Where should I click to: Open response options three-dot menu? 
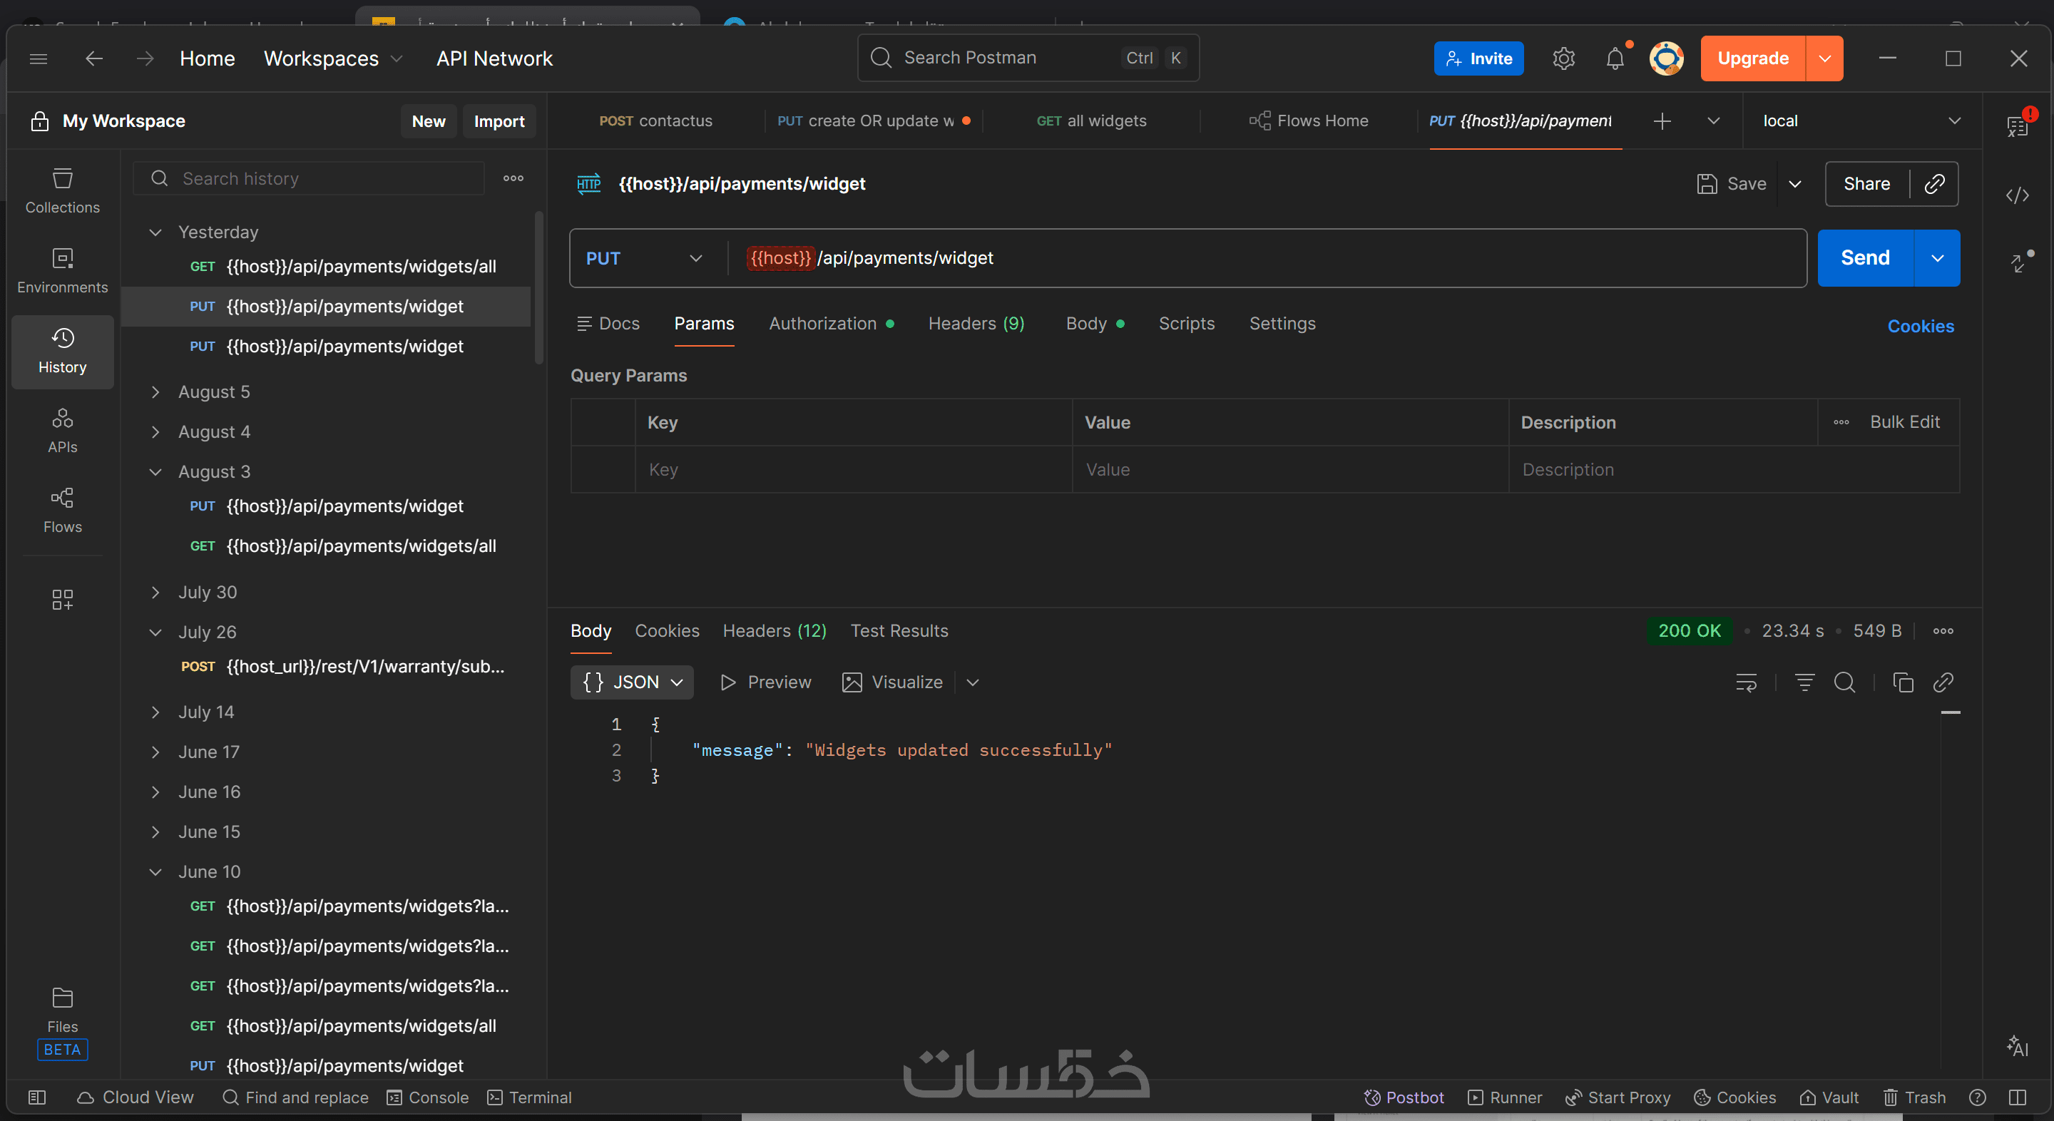point(1943,630)
